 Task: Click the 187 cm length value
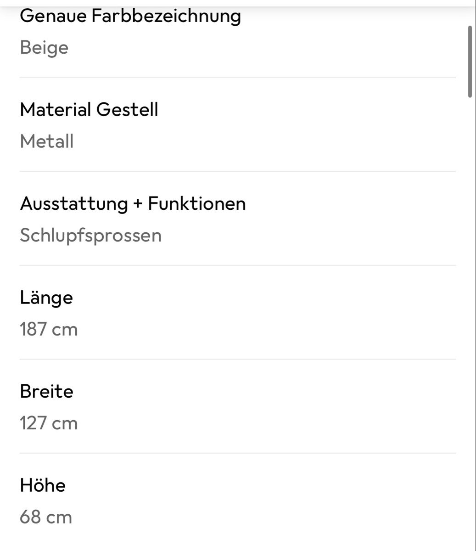click(49, 329)
